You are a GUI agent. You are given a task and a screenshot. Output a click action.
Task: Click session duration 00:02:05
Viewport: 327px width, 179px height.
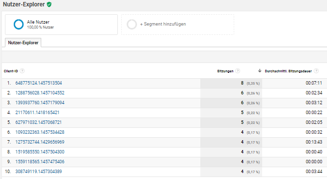coord(314,122)
